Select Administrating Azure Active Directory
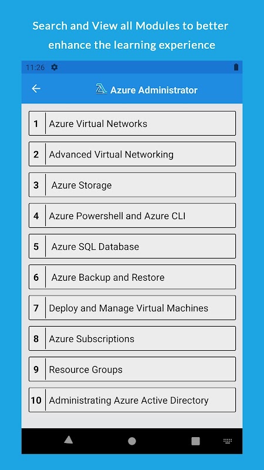 coord(133,400)
